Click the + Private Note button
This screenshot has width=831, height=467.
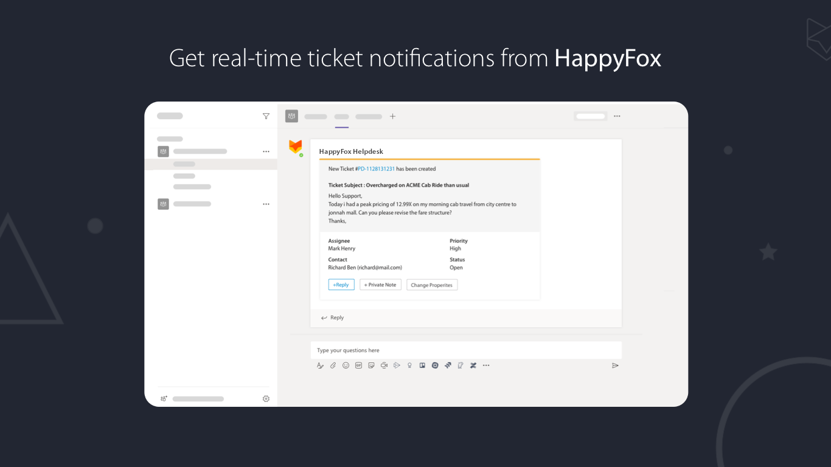click(380, 285)
